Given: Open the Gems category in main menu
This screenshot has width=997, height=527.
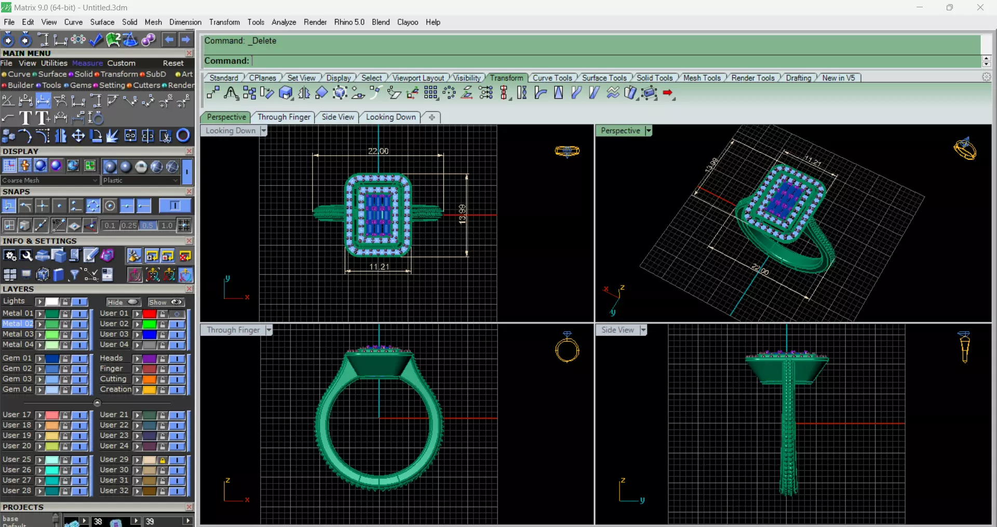Looking at the screenshot, I should pyautogui.click(x=80, y=85).
